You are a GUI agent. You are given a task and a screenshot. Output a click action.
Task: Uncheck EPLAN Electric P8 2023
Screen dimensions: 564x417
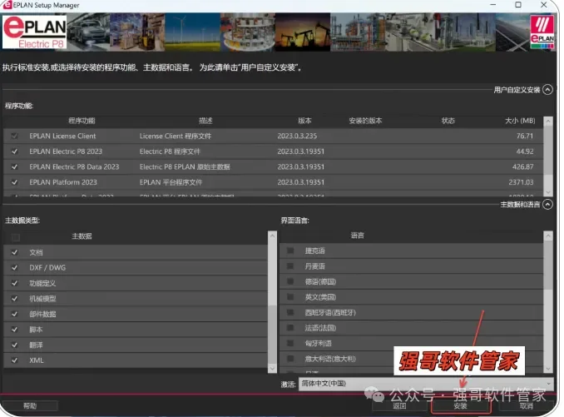coord(14,151)
